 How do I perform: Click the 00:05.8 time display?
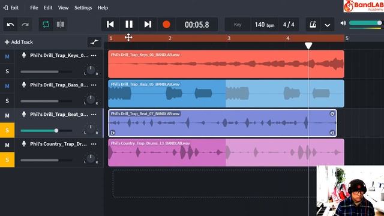coord(197,25)
